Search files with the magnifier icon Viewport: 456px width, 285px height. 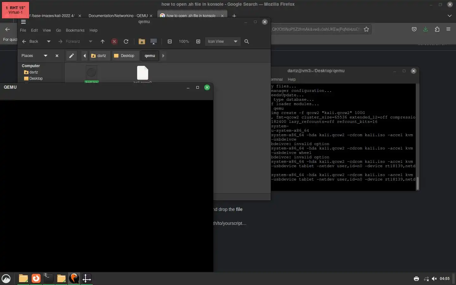[247, 41]
